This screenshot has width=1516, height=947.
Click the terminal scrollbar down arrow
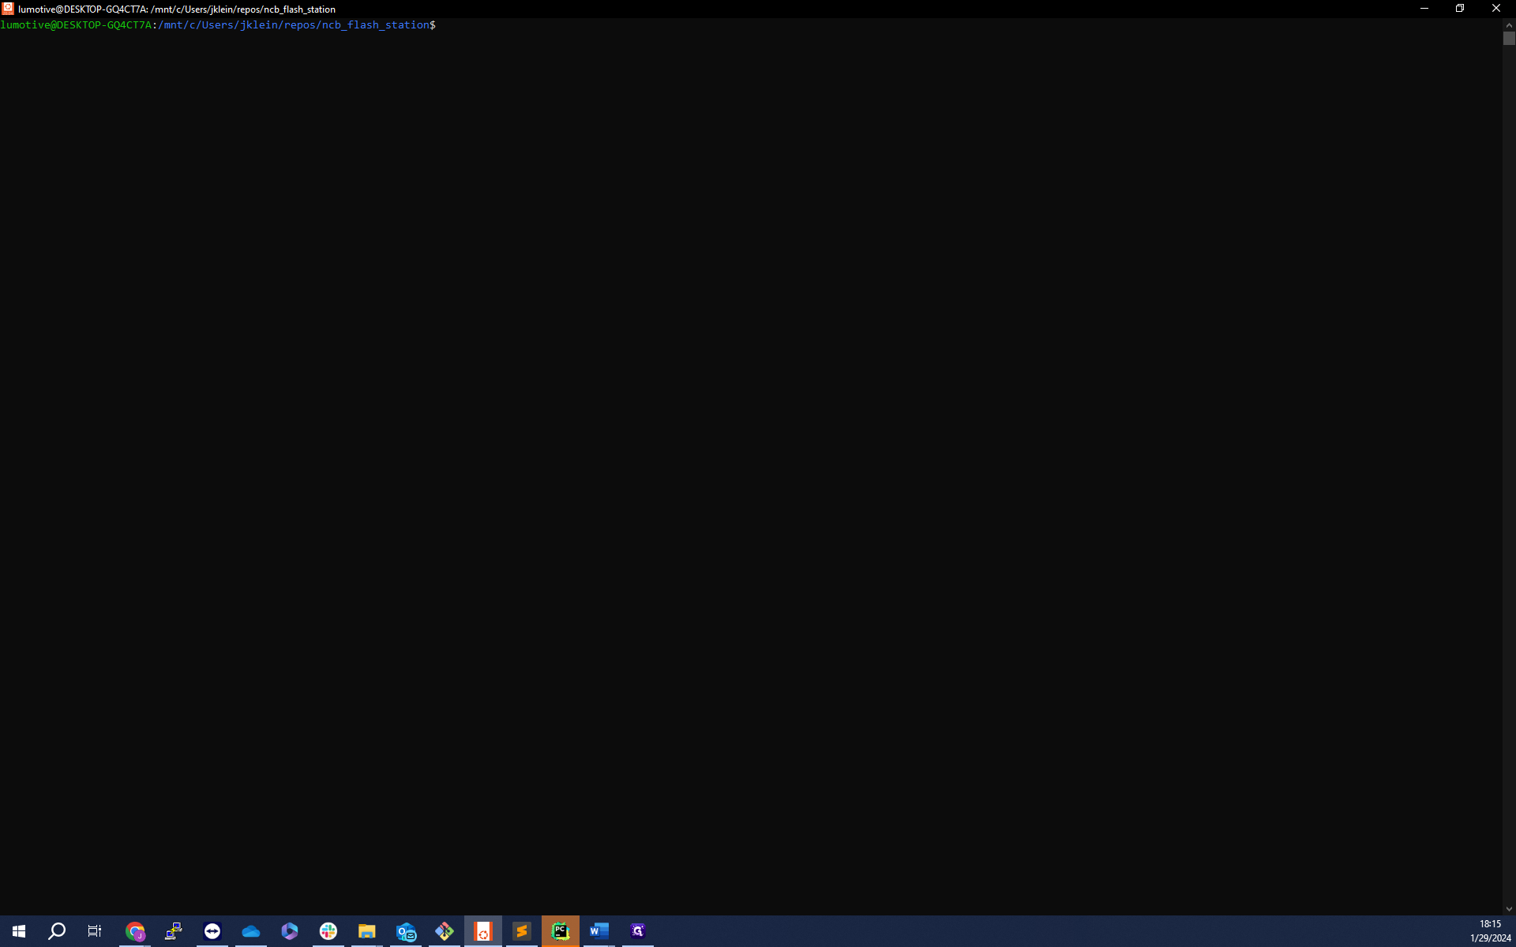coord(1509,909)
